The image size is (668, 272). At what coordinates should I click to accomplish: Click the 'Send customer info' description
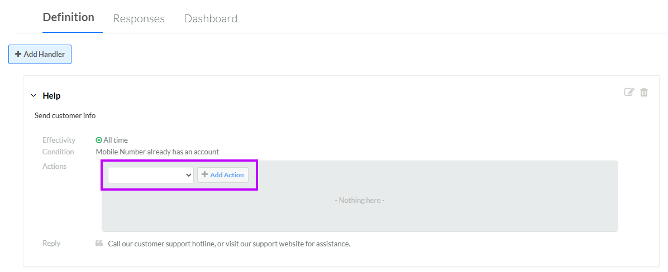pyautogui.click(x=65, y=115)
